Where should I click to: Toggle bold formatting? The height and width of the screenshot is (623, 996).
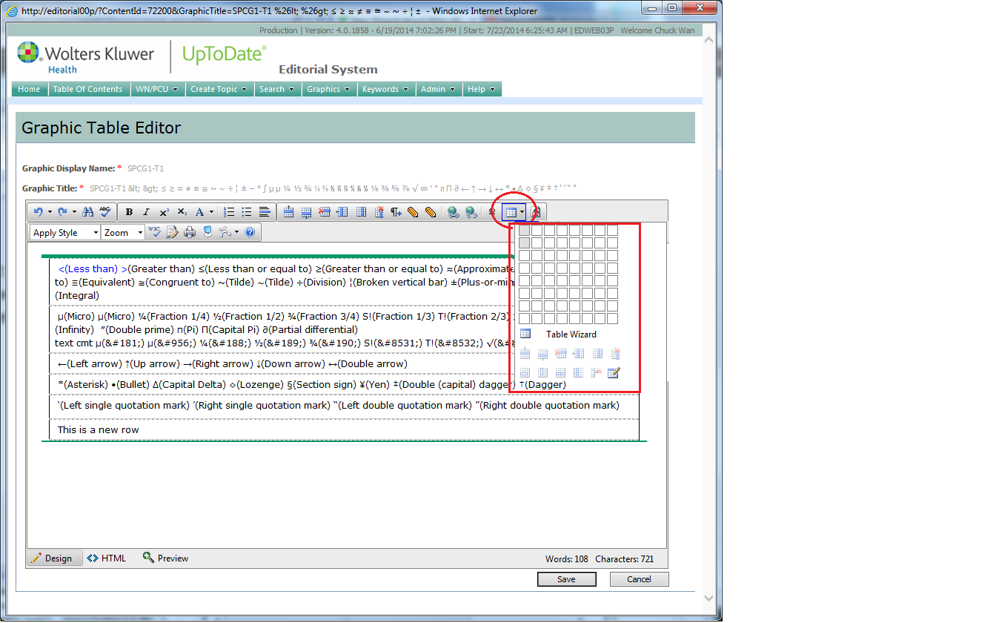coord(129,212)
